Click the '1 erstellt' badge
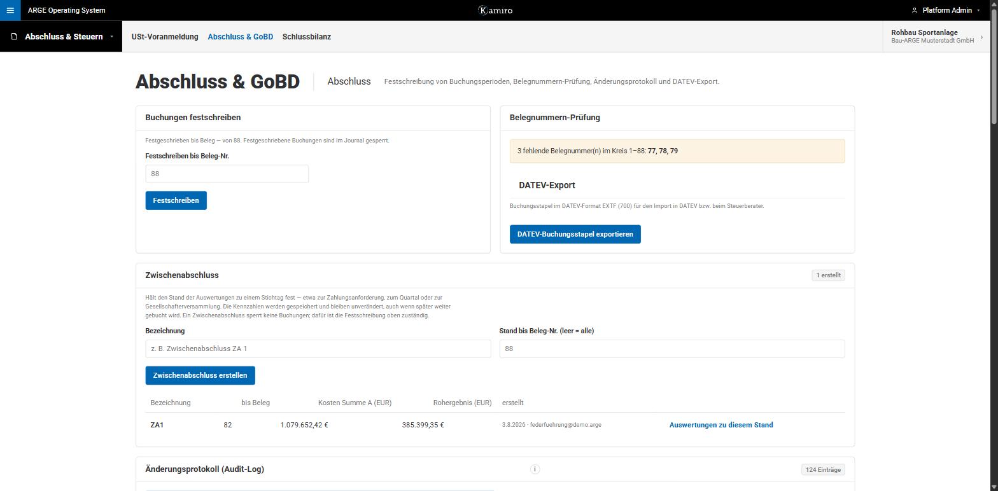998x491 pixels. pos(828,275)
